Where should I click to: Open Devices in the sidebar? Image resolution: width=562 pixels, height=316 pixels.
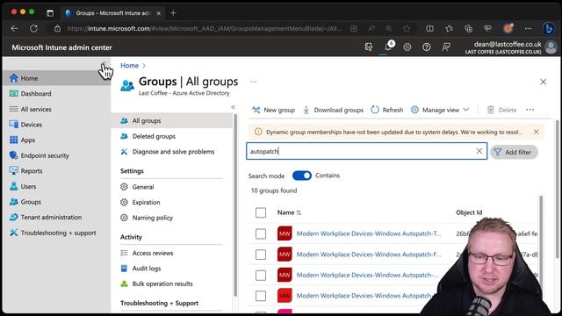click(32, 125)
